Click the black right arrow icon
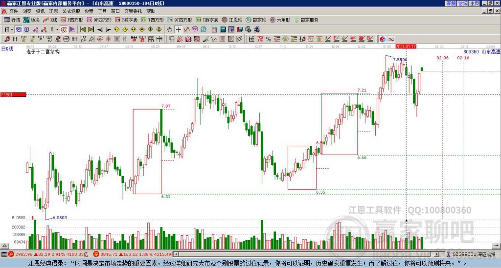The height and width of the screenshot is (268, 501). [x=108, y=30]
